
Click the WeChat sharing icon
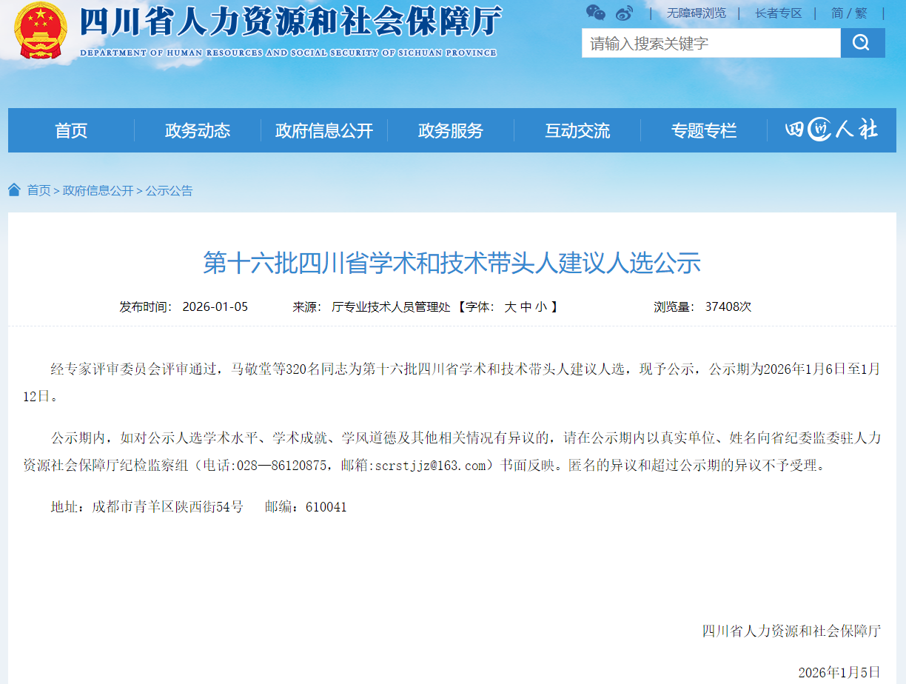click(595, 13)
